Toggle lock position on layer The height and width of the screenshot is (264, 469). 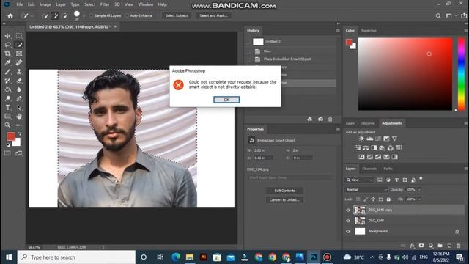pos(373,199)
